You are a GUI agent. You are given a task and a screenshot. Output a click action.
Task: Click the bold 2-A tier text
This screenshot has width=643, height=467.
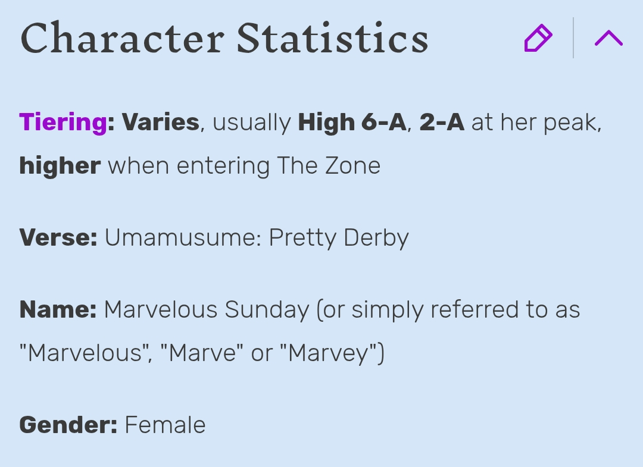[x=442, y=122]
